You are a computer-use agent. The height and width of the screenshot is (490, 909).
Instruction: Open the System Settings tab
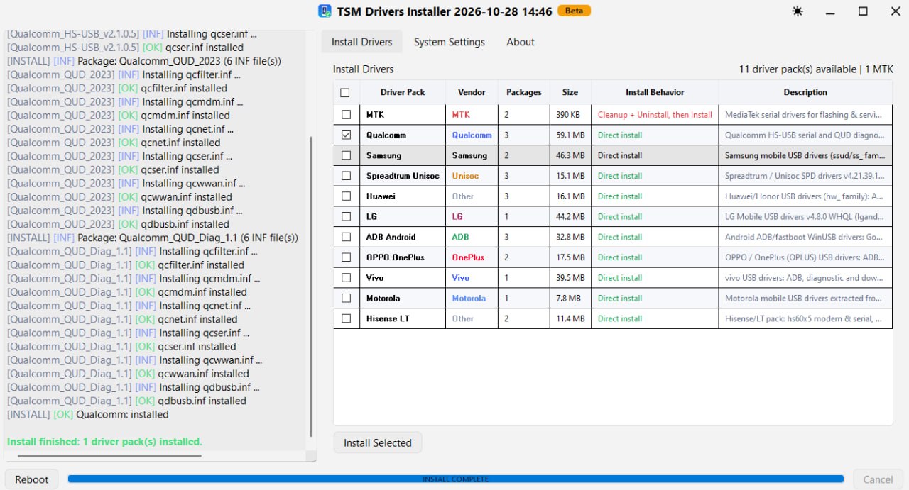coord(450,42)
